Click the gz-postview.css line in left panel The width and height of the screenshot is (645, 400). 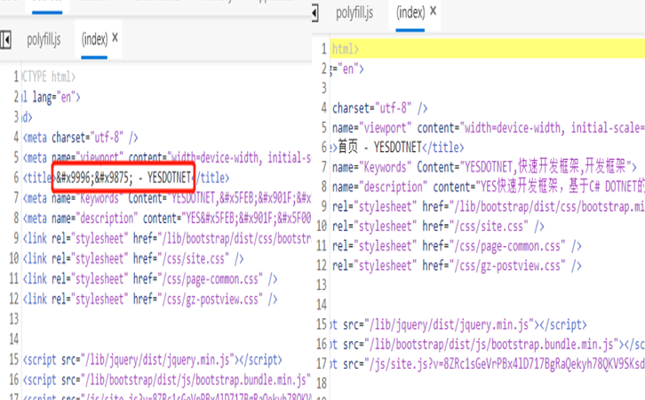pos(150,300)
